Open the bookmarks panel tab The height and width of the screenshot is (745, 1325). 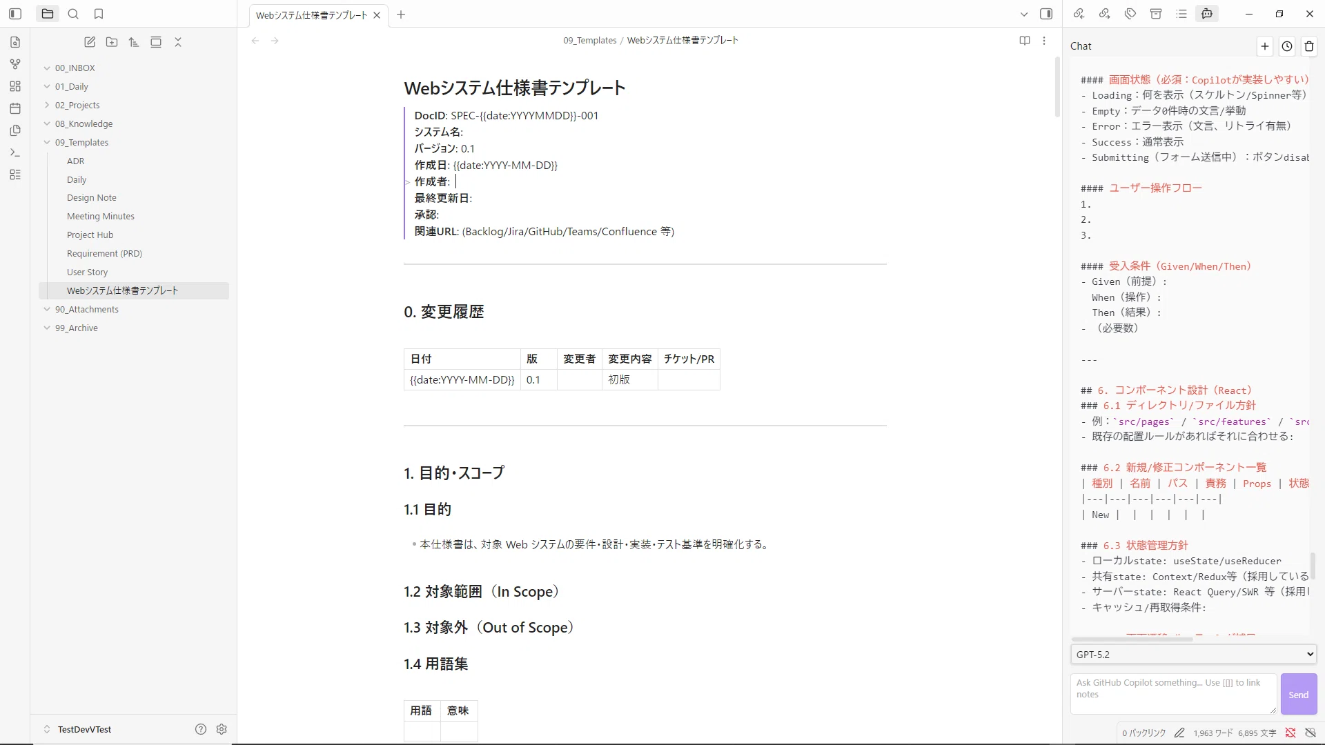coord(99,14)
